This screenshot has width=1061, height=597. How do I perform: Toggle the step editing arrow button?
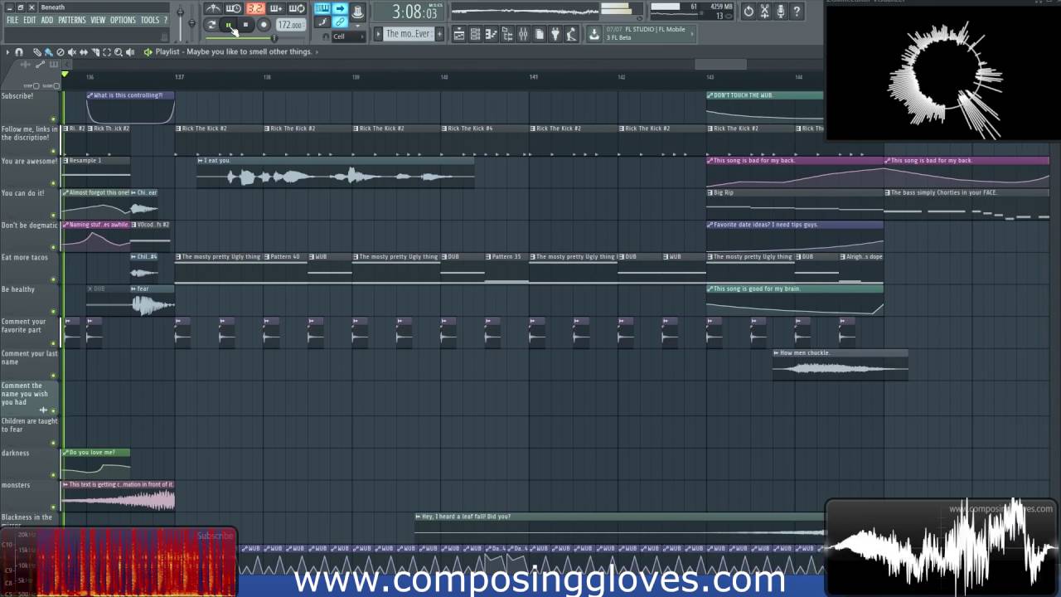click(x=340, y=8)
